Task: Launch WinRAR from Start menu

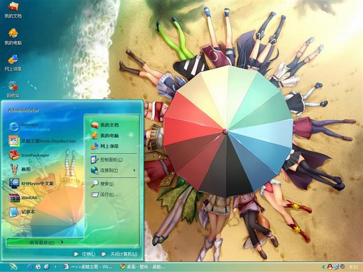Action: coord(23,198)
